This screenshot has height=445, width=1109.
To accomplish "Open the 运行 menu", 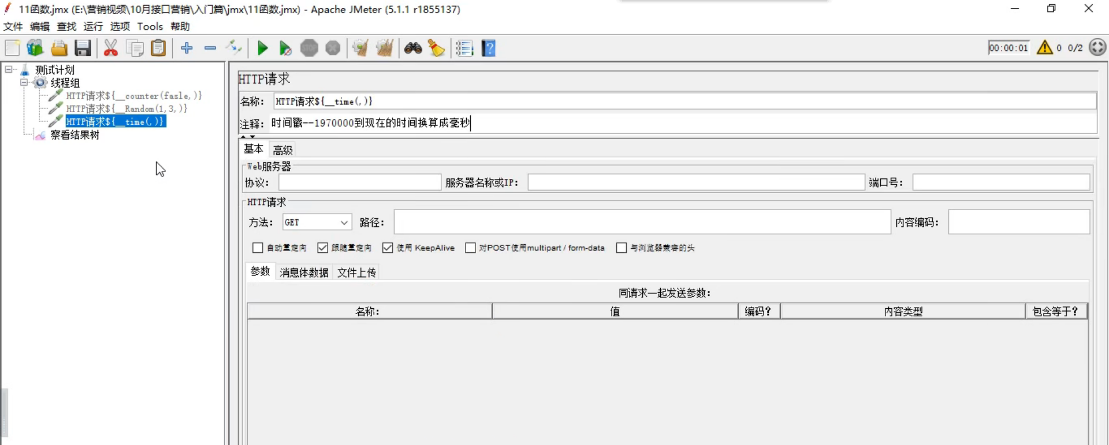I will pyautogui.click(x=93, y=27).
